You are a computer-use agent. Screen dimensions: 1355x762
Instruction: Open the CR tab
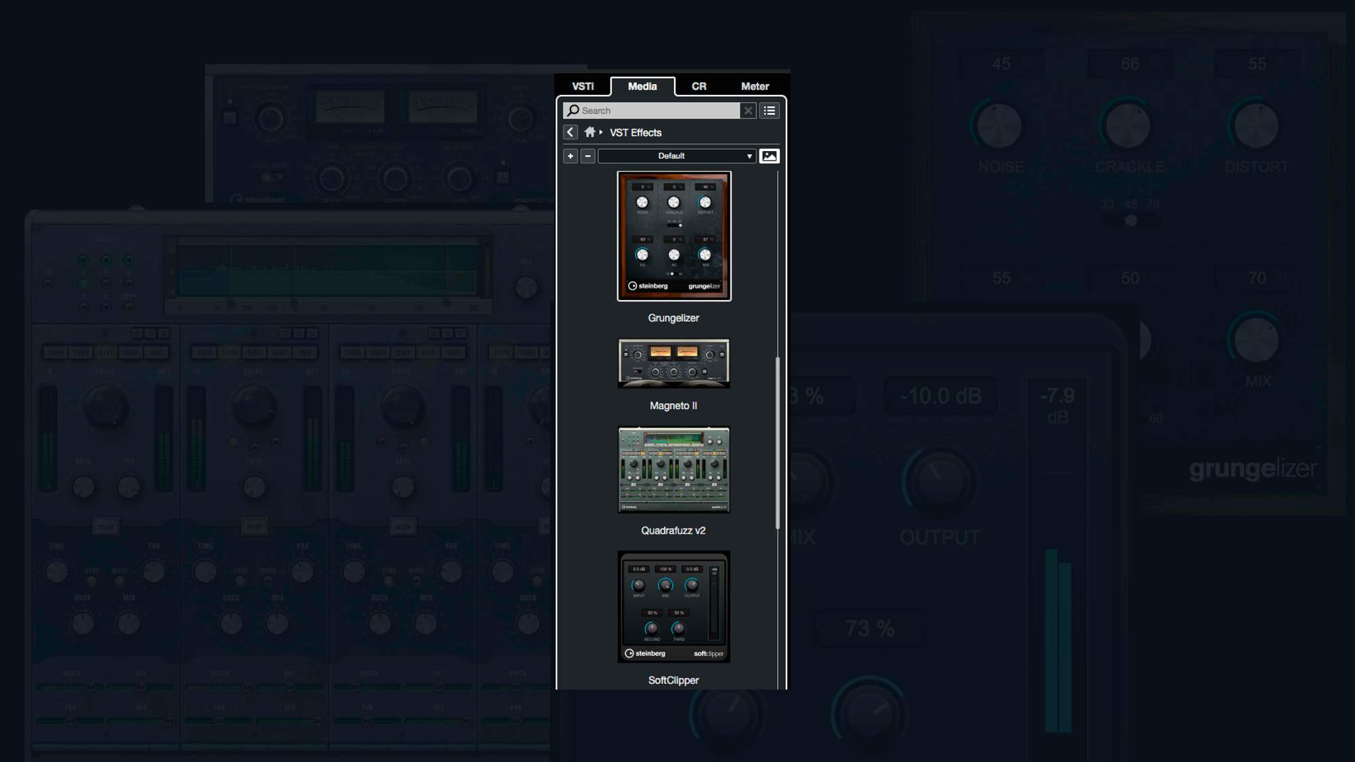tap(699, 86)
